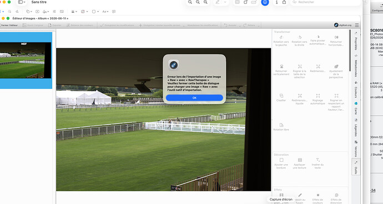The image size is (383, 204).
Task: Open the digiKam.org link button
Action: (x=342, y=25)
